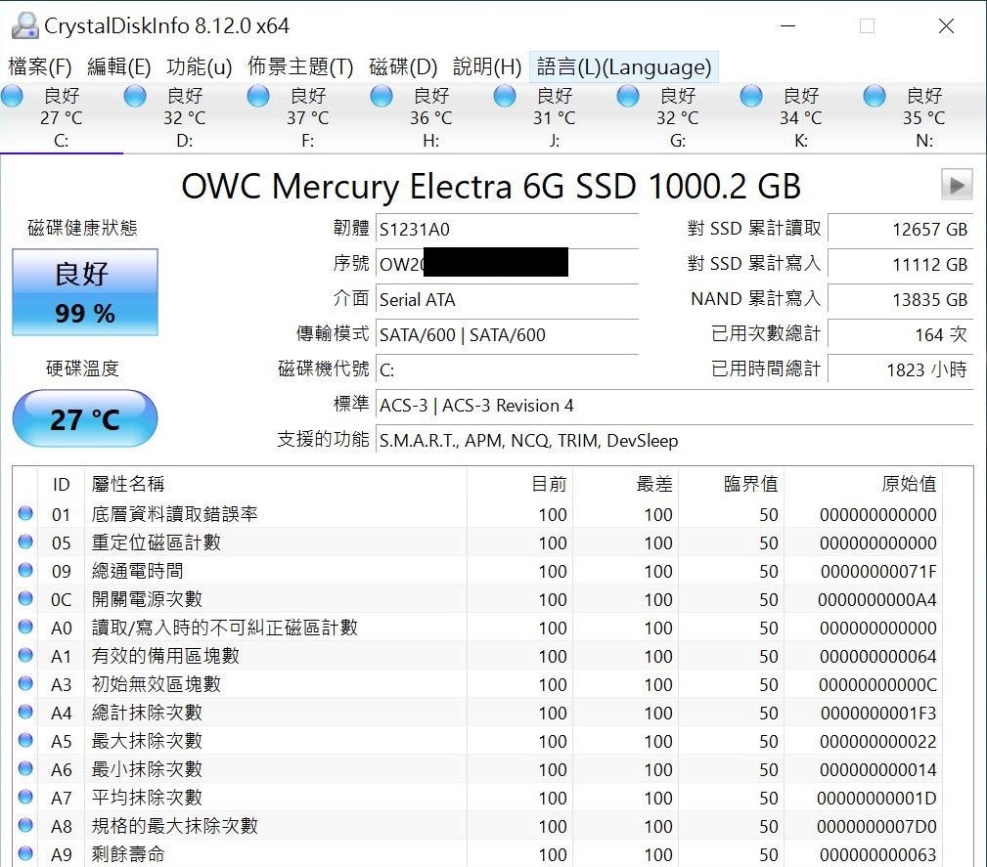Click status dot for attribute A4
Screen dimensions: 987x867
click(25, 712)
